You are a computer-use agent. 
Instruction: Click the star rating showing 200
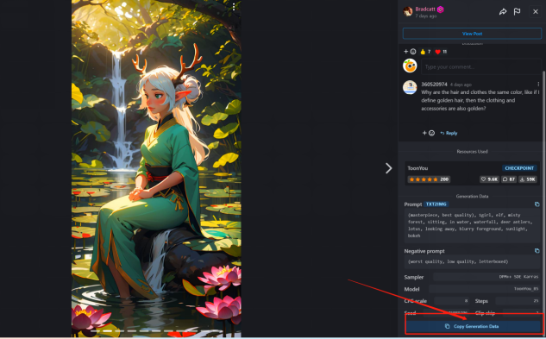coord(429,179)
